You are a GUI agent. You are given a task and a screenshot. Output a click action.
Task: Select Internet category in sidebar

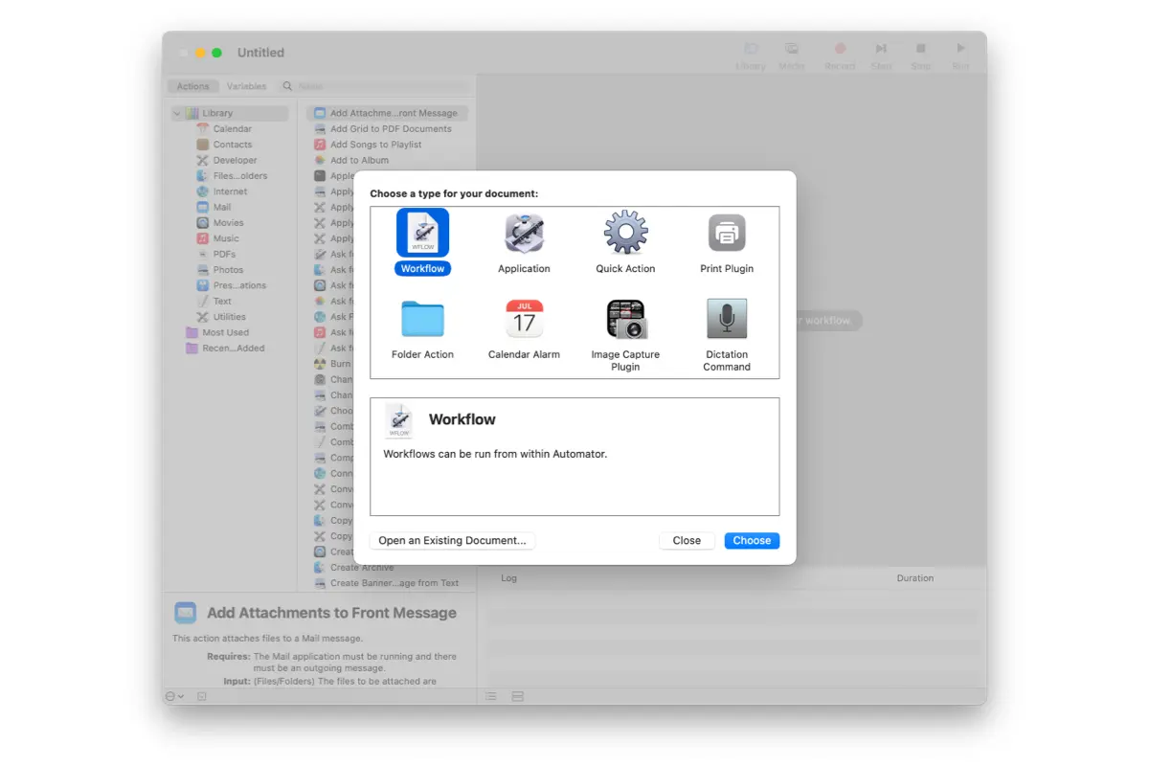(230, 191)
